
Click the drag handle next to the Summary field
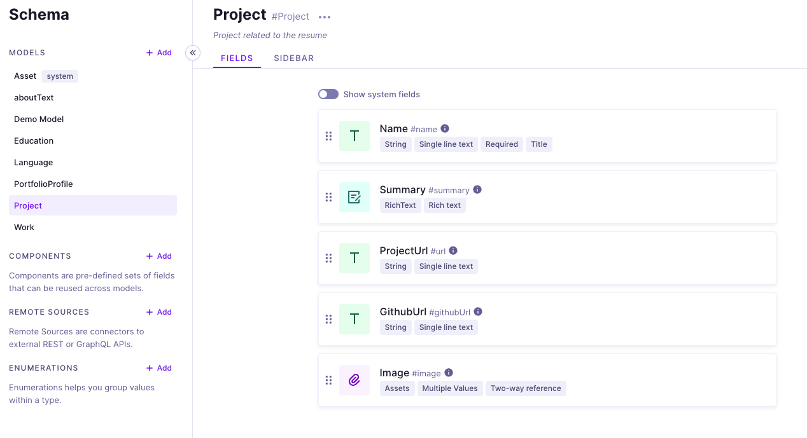pyautogui.click(x=329, y=197)
